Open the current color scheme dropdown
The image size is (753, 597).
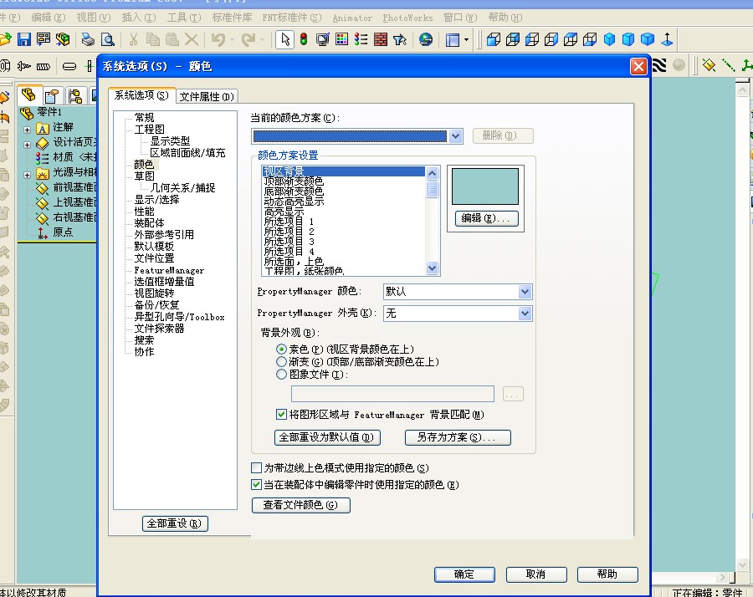456,136
